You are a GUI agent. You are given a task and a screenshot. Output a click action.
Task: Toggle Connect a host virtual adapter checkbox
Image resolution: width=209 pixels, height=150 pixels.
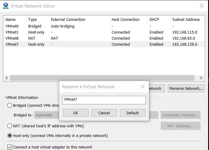click(x=10, y=147)
